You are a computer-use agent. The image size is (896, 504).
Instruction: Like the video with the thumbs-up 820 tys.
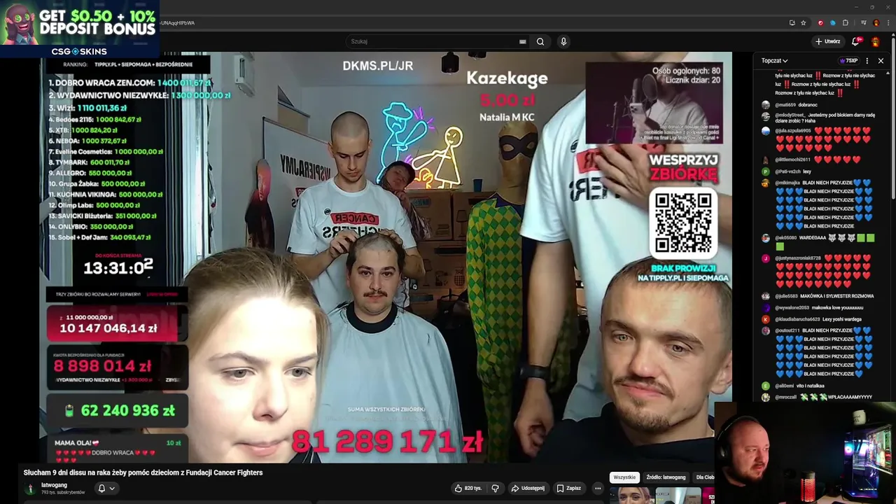click(468, 488)
